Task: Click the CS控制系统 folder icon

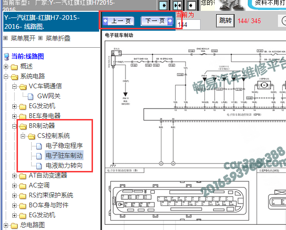Action: pyautogui.click(x=31, y=136)
